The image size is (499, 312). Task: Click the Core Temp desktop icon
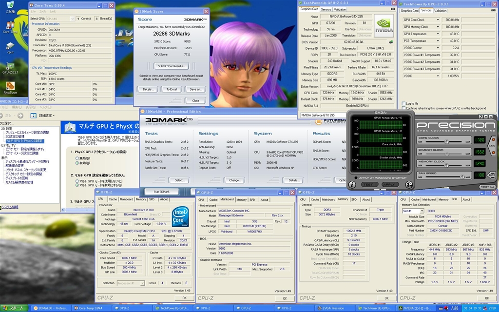(10, 25)
